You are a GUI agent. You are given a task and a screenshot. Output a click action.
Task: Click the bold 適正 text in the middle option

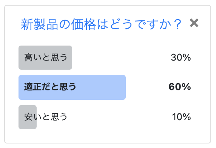click(x=33, y=87)
